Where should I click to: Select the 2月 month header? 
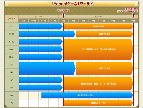73,21
